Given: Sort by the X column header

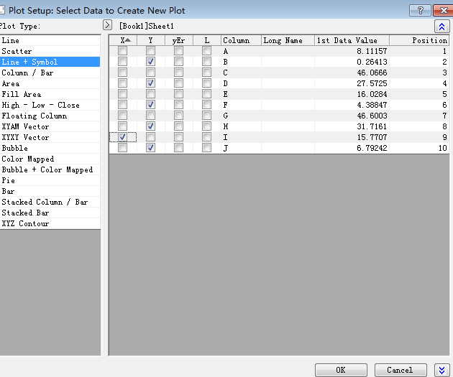Looking at the screenshot, I should click(123, 40).
